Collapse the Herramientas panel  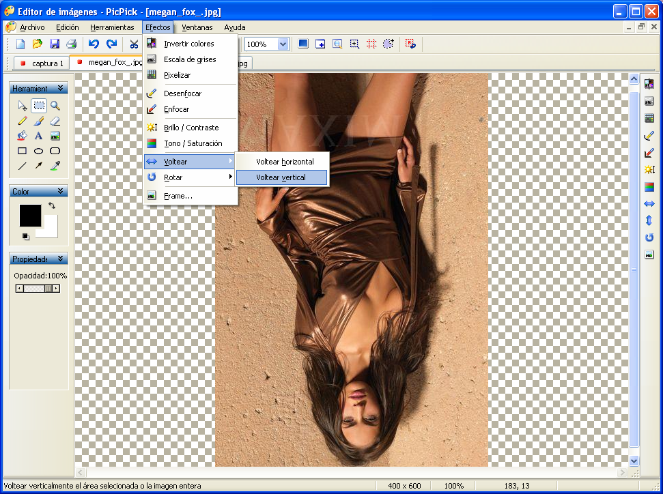click(x=61, y=88)
